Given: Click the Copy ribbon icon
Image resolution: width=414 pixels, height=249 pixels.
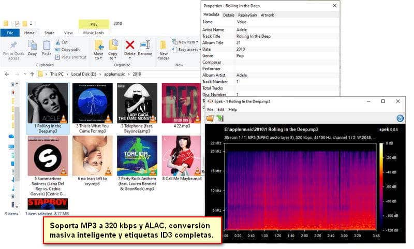Looking at the screenshot, I should coord(32,45).
